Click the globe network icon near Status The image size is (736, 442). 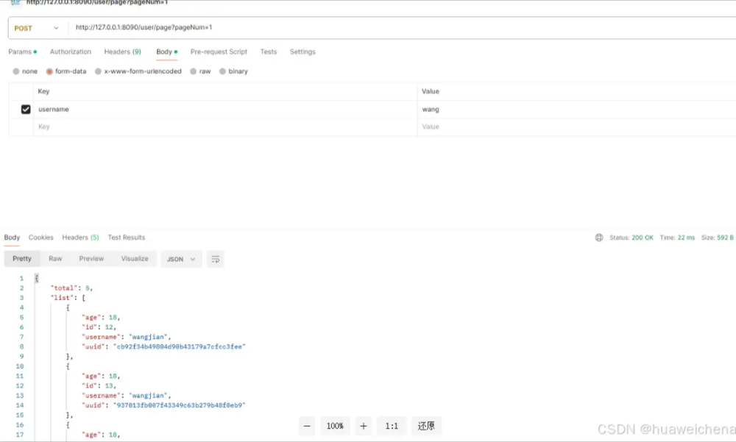(599, 238)
